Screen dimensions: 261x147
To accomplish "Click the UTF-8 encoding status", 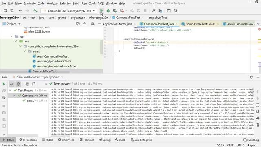I will click(x=240, y=145).
